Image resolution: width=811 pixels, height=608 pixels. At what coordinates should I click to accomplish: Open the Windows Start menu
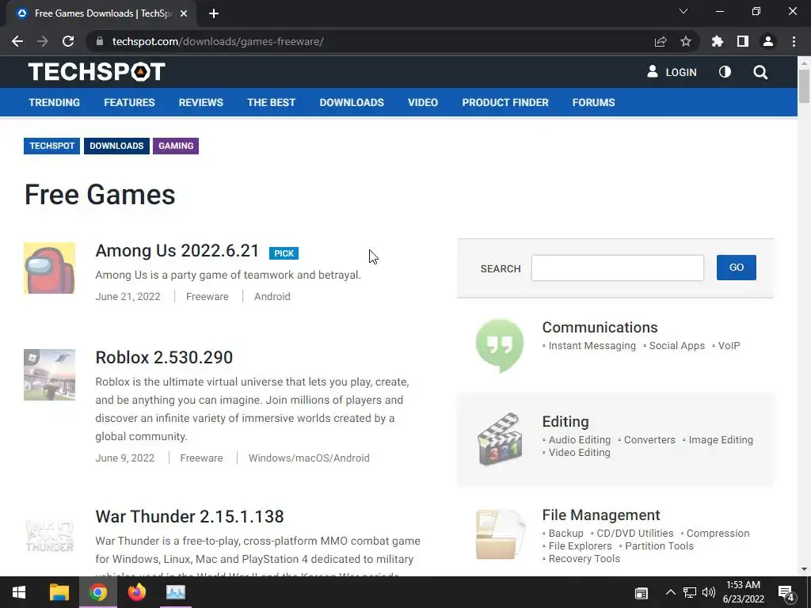tap(19, 592)
